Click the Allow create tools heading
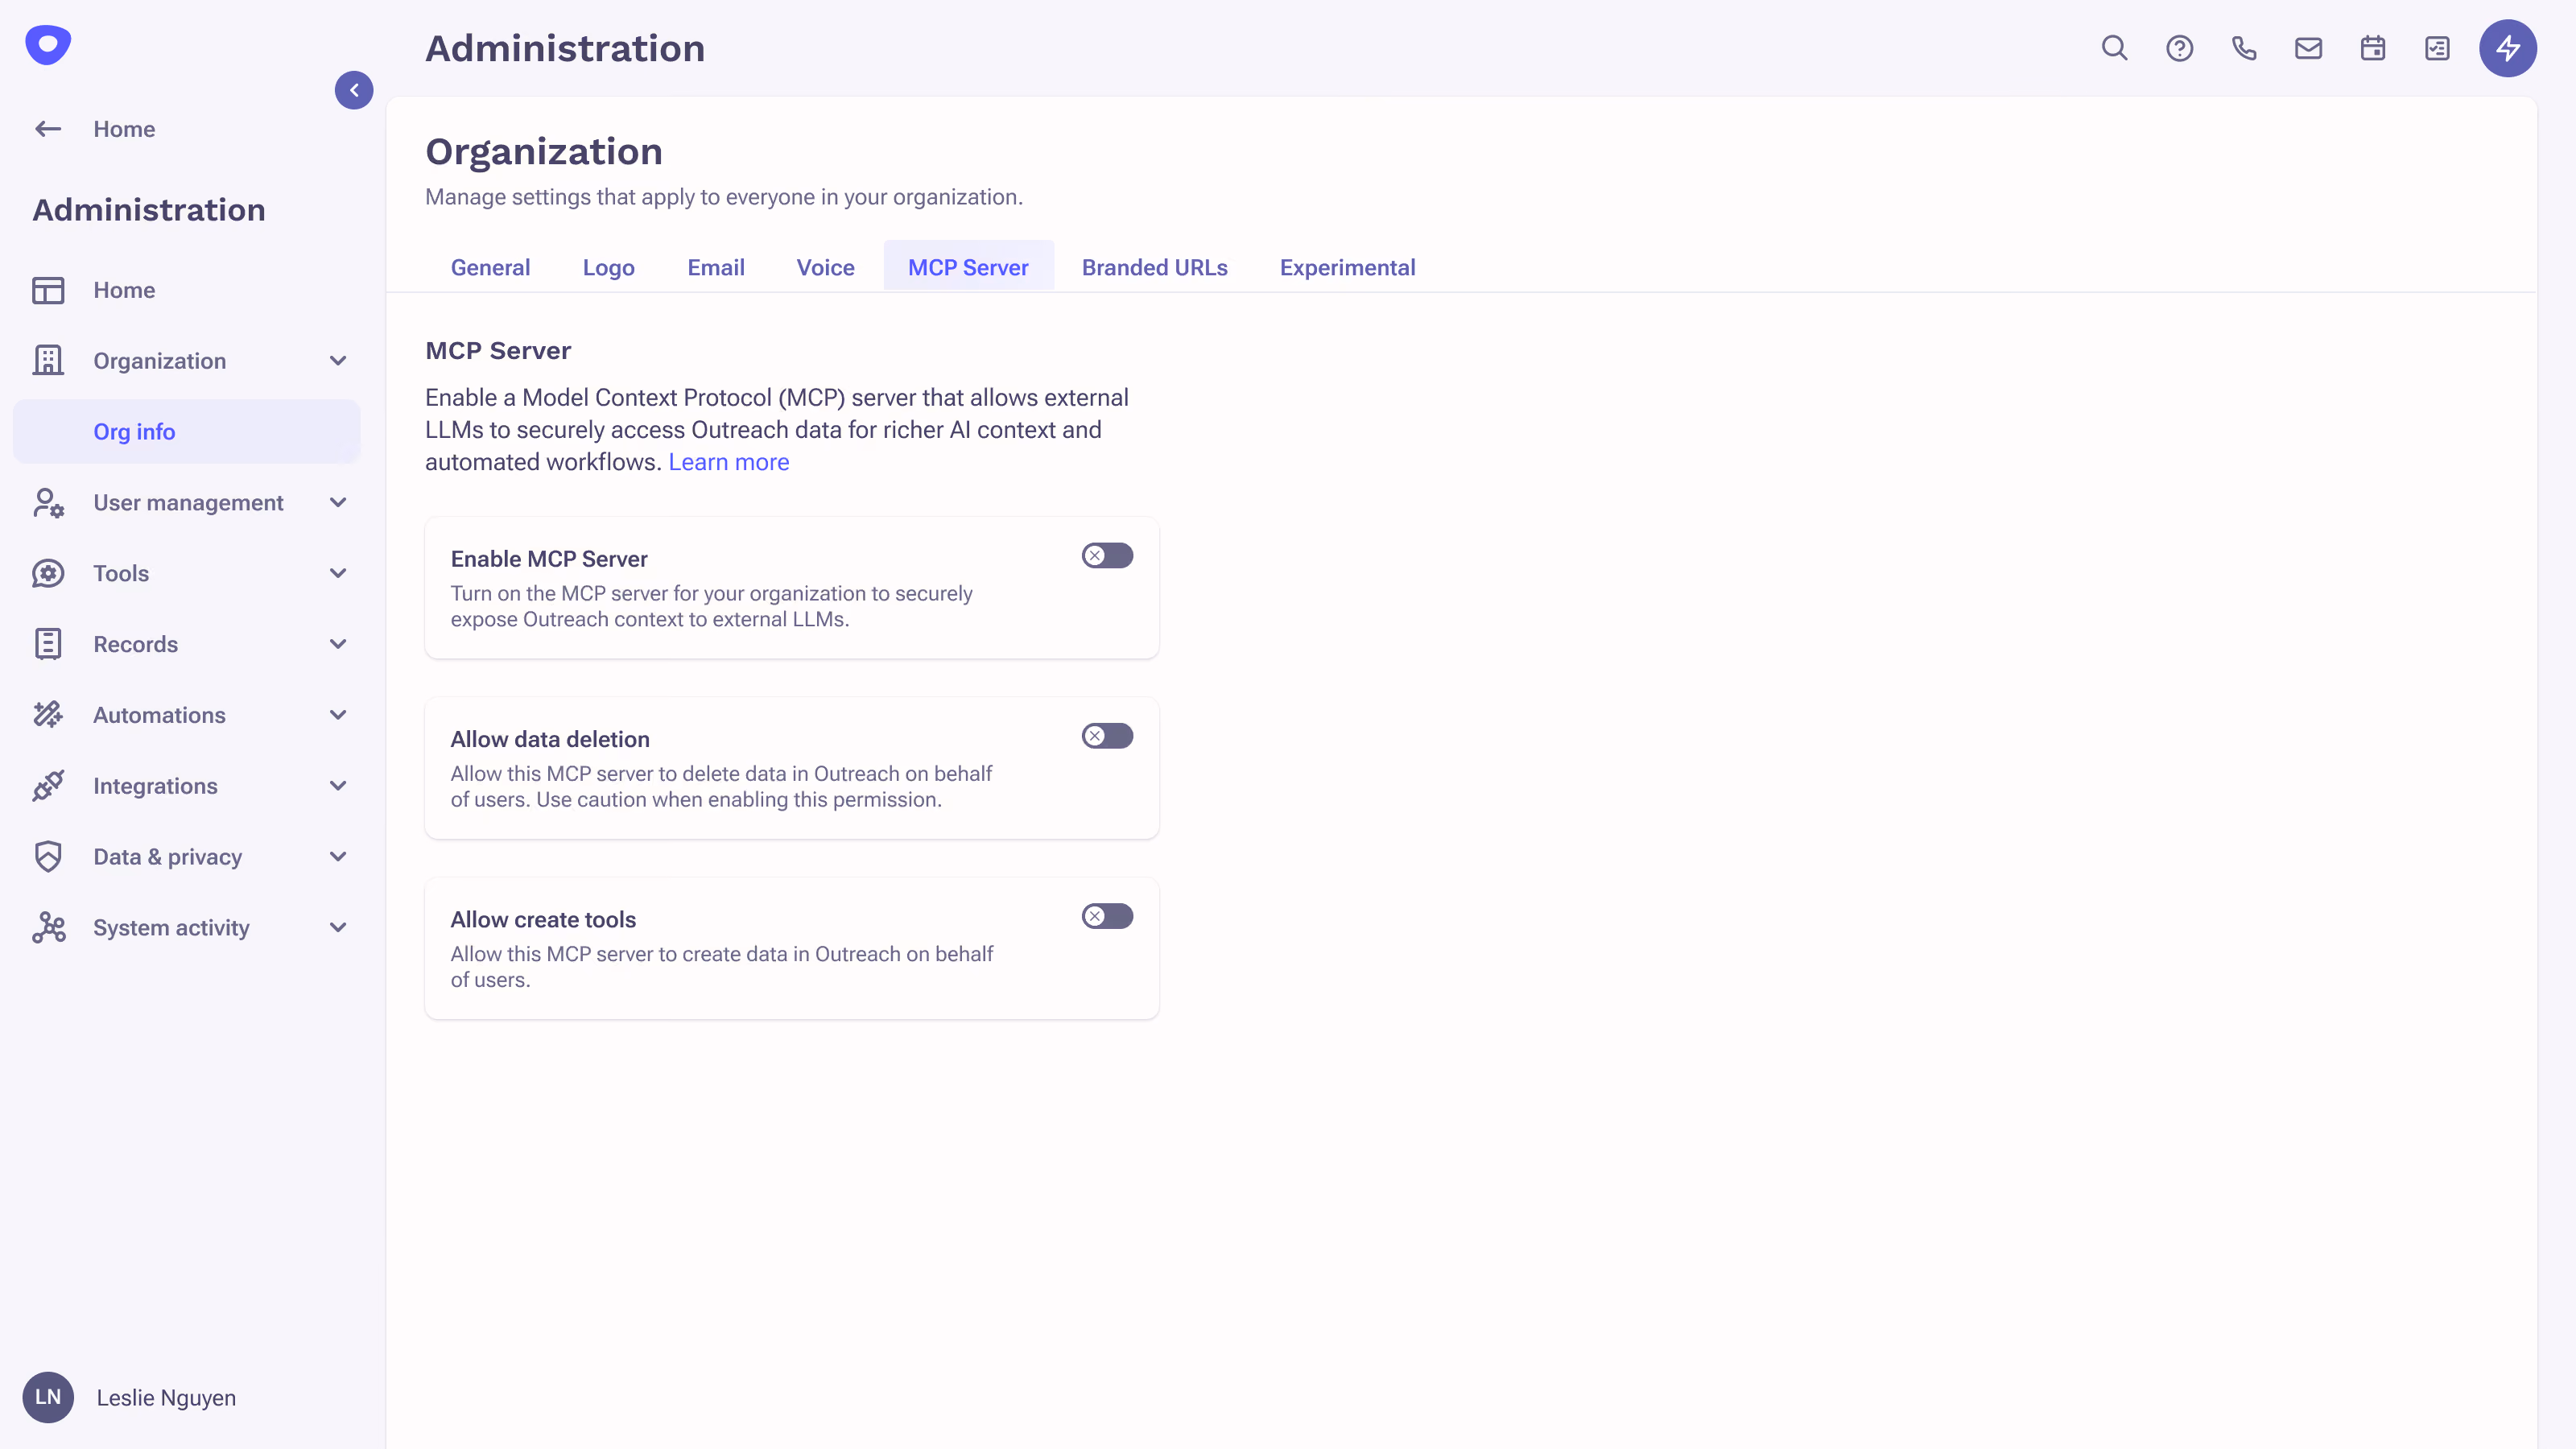This screenshot has height=1449, width=2576. 543,920
